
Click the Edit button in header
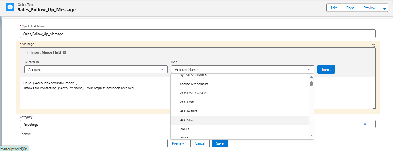334,8
